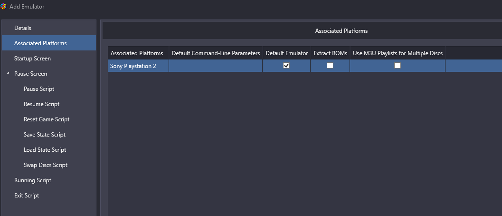Enable M3U Playlists checkbox for Playstation 2
This screenshot has width=502, height=216.
pos(398,66)
